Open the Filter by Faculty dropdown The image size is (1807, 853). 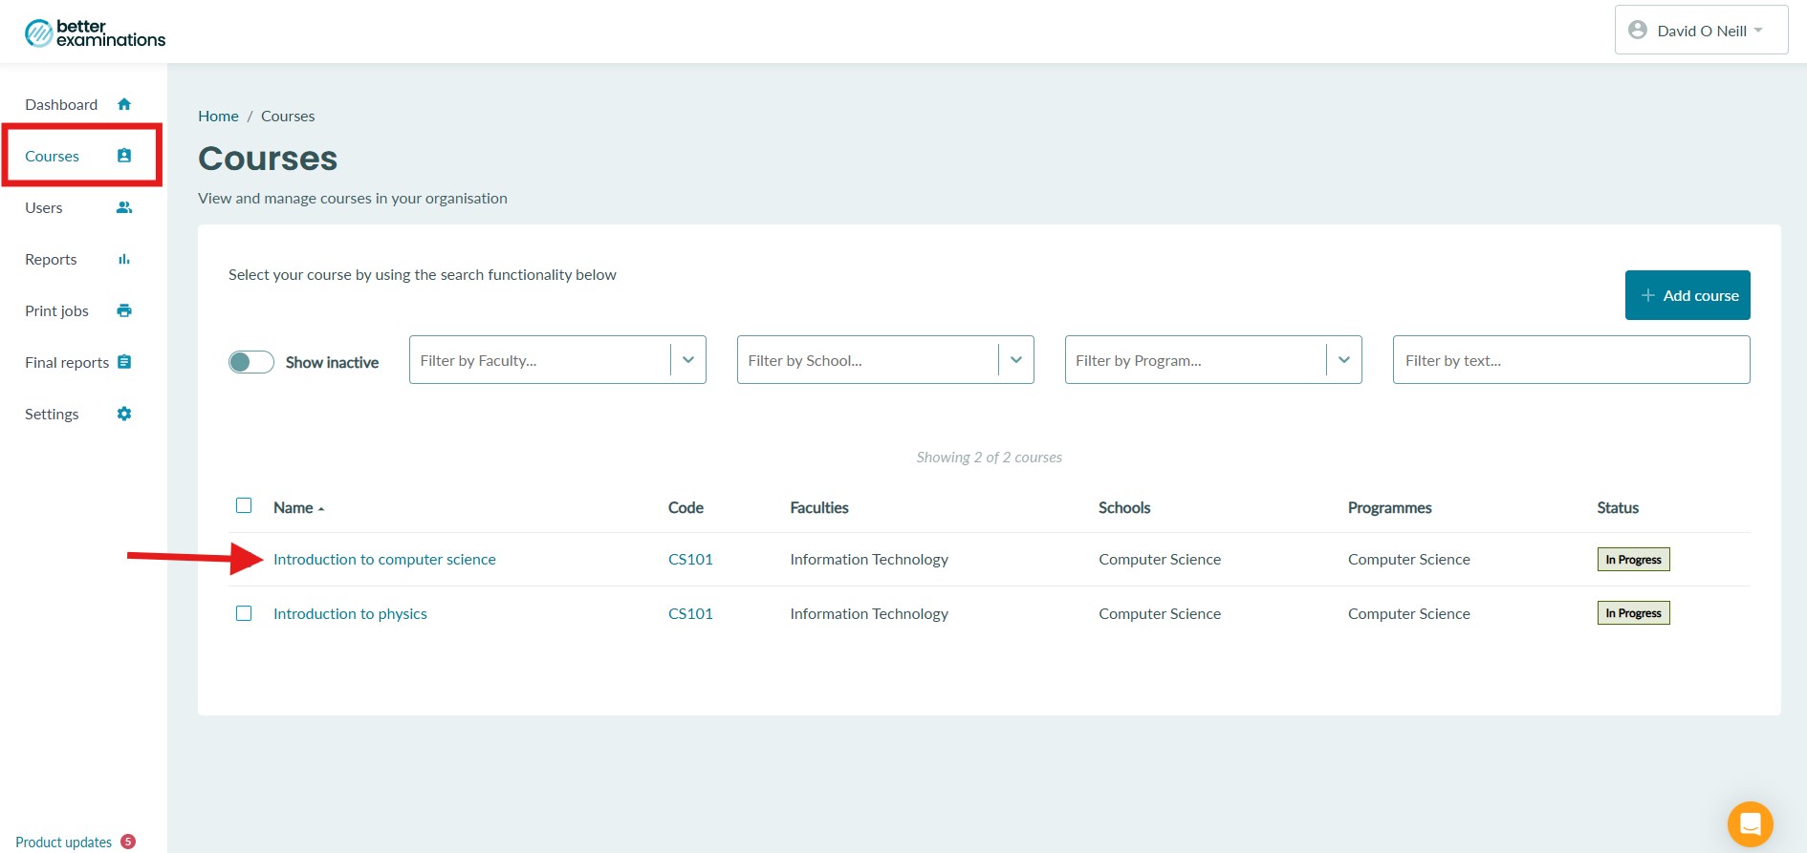click(557, 360)
